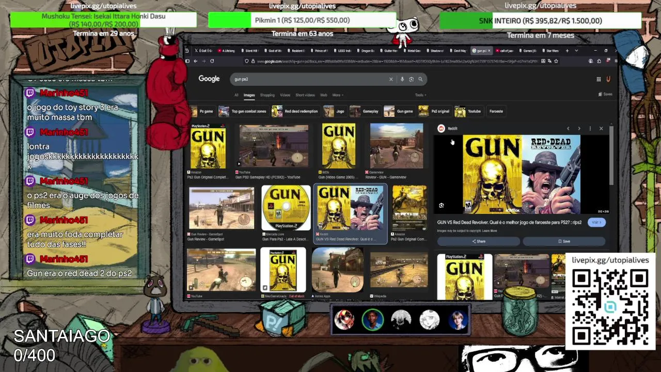Switch to the All results tab
This screenshot has height=372, width=661.
(237, 95)
